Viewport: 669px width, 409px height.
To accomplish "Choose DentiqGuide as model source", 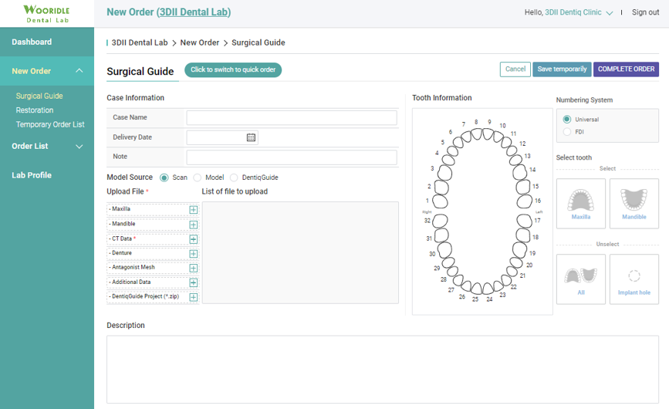I will pyautogui.click(x=234, y=177).
